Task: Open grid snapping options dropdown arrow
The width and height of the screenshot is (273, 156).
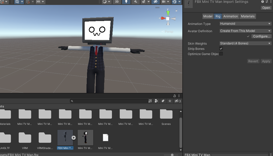Action: click(22, 2)
